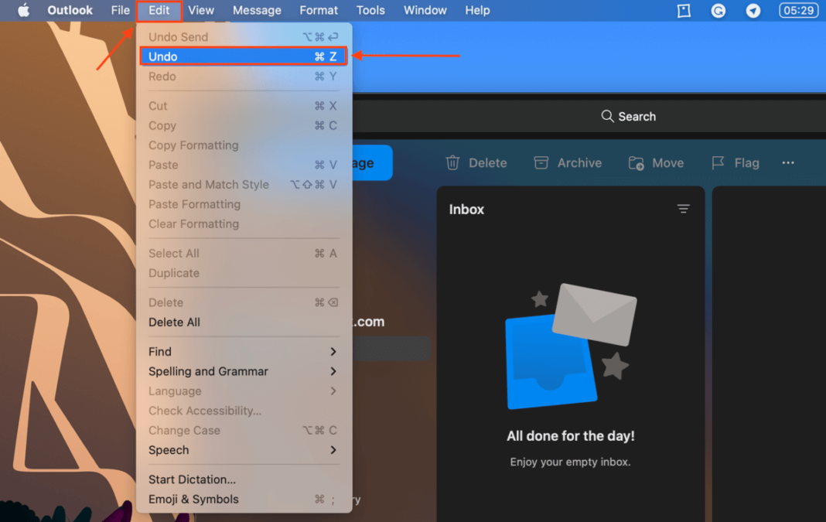Click the Telegram icon in the menu bar

(x=753, y=10)
